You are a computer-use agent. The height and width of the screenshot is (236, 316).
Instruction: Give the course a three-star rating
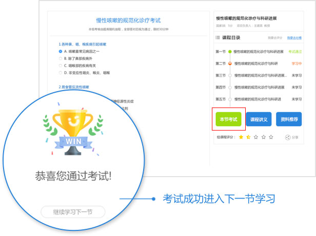pos(256,137)
